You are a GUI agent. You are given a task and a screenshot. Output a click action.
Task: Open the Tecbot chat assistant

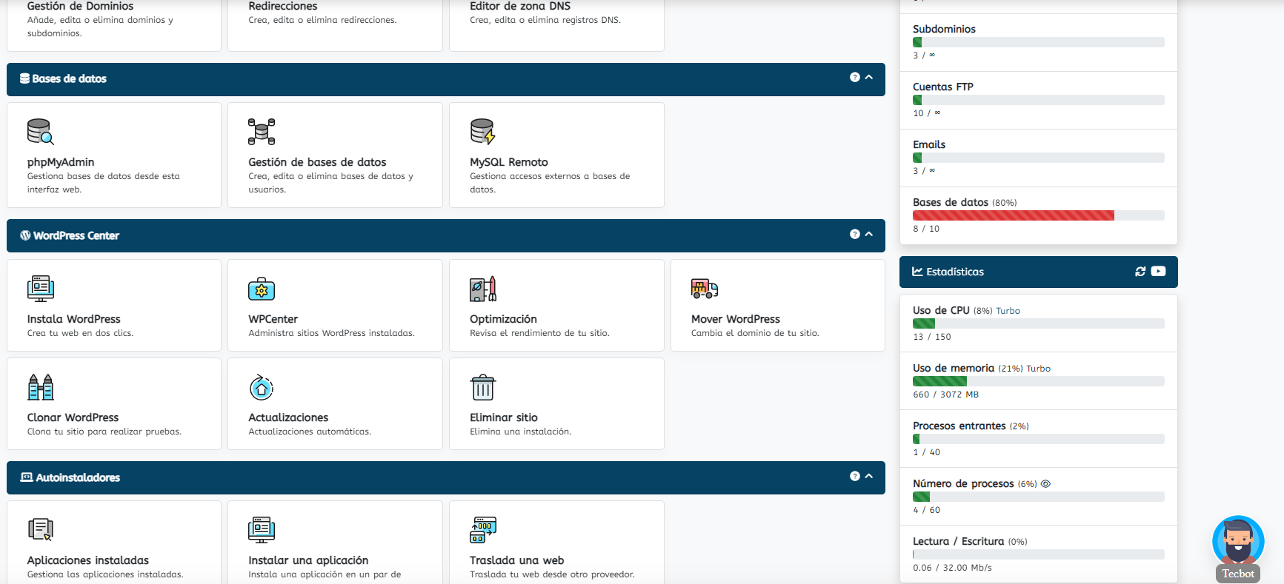(x=1238, y=549)
